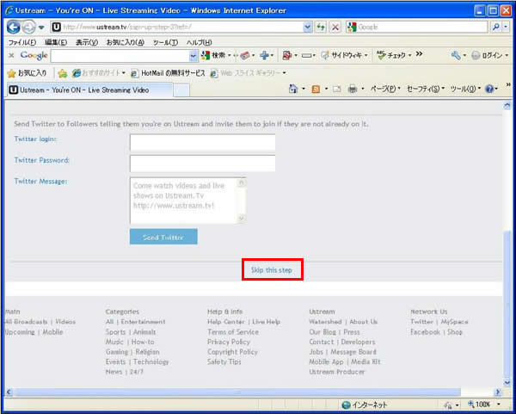Click the Send Twitter button
The height and width of the screenshot is (414, 516).
[163, 237]
